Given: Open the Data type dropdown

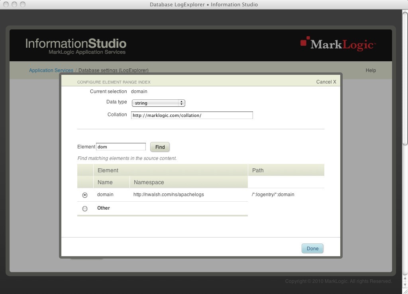Looking at the screenshot, I should coord(159,103).
